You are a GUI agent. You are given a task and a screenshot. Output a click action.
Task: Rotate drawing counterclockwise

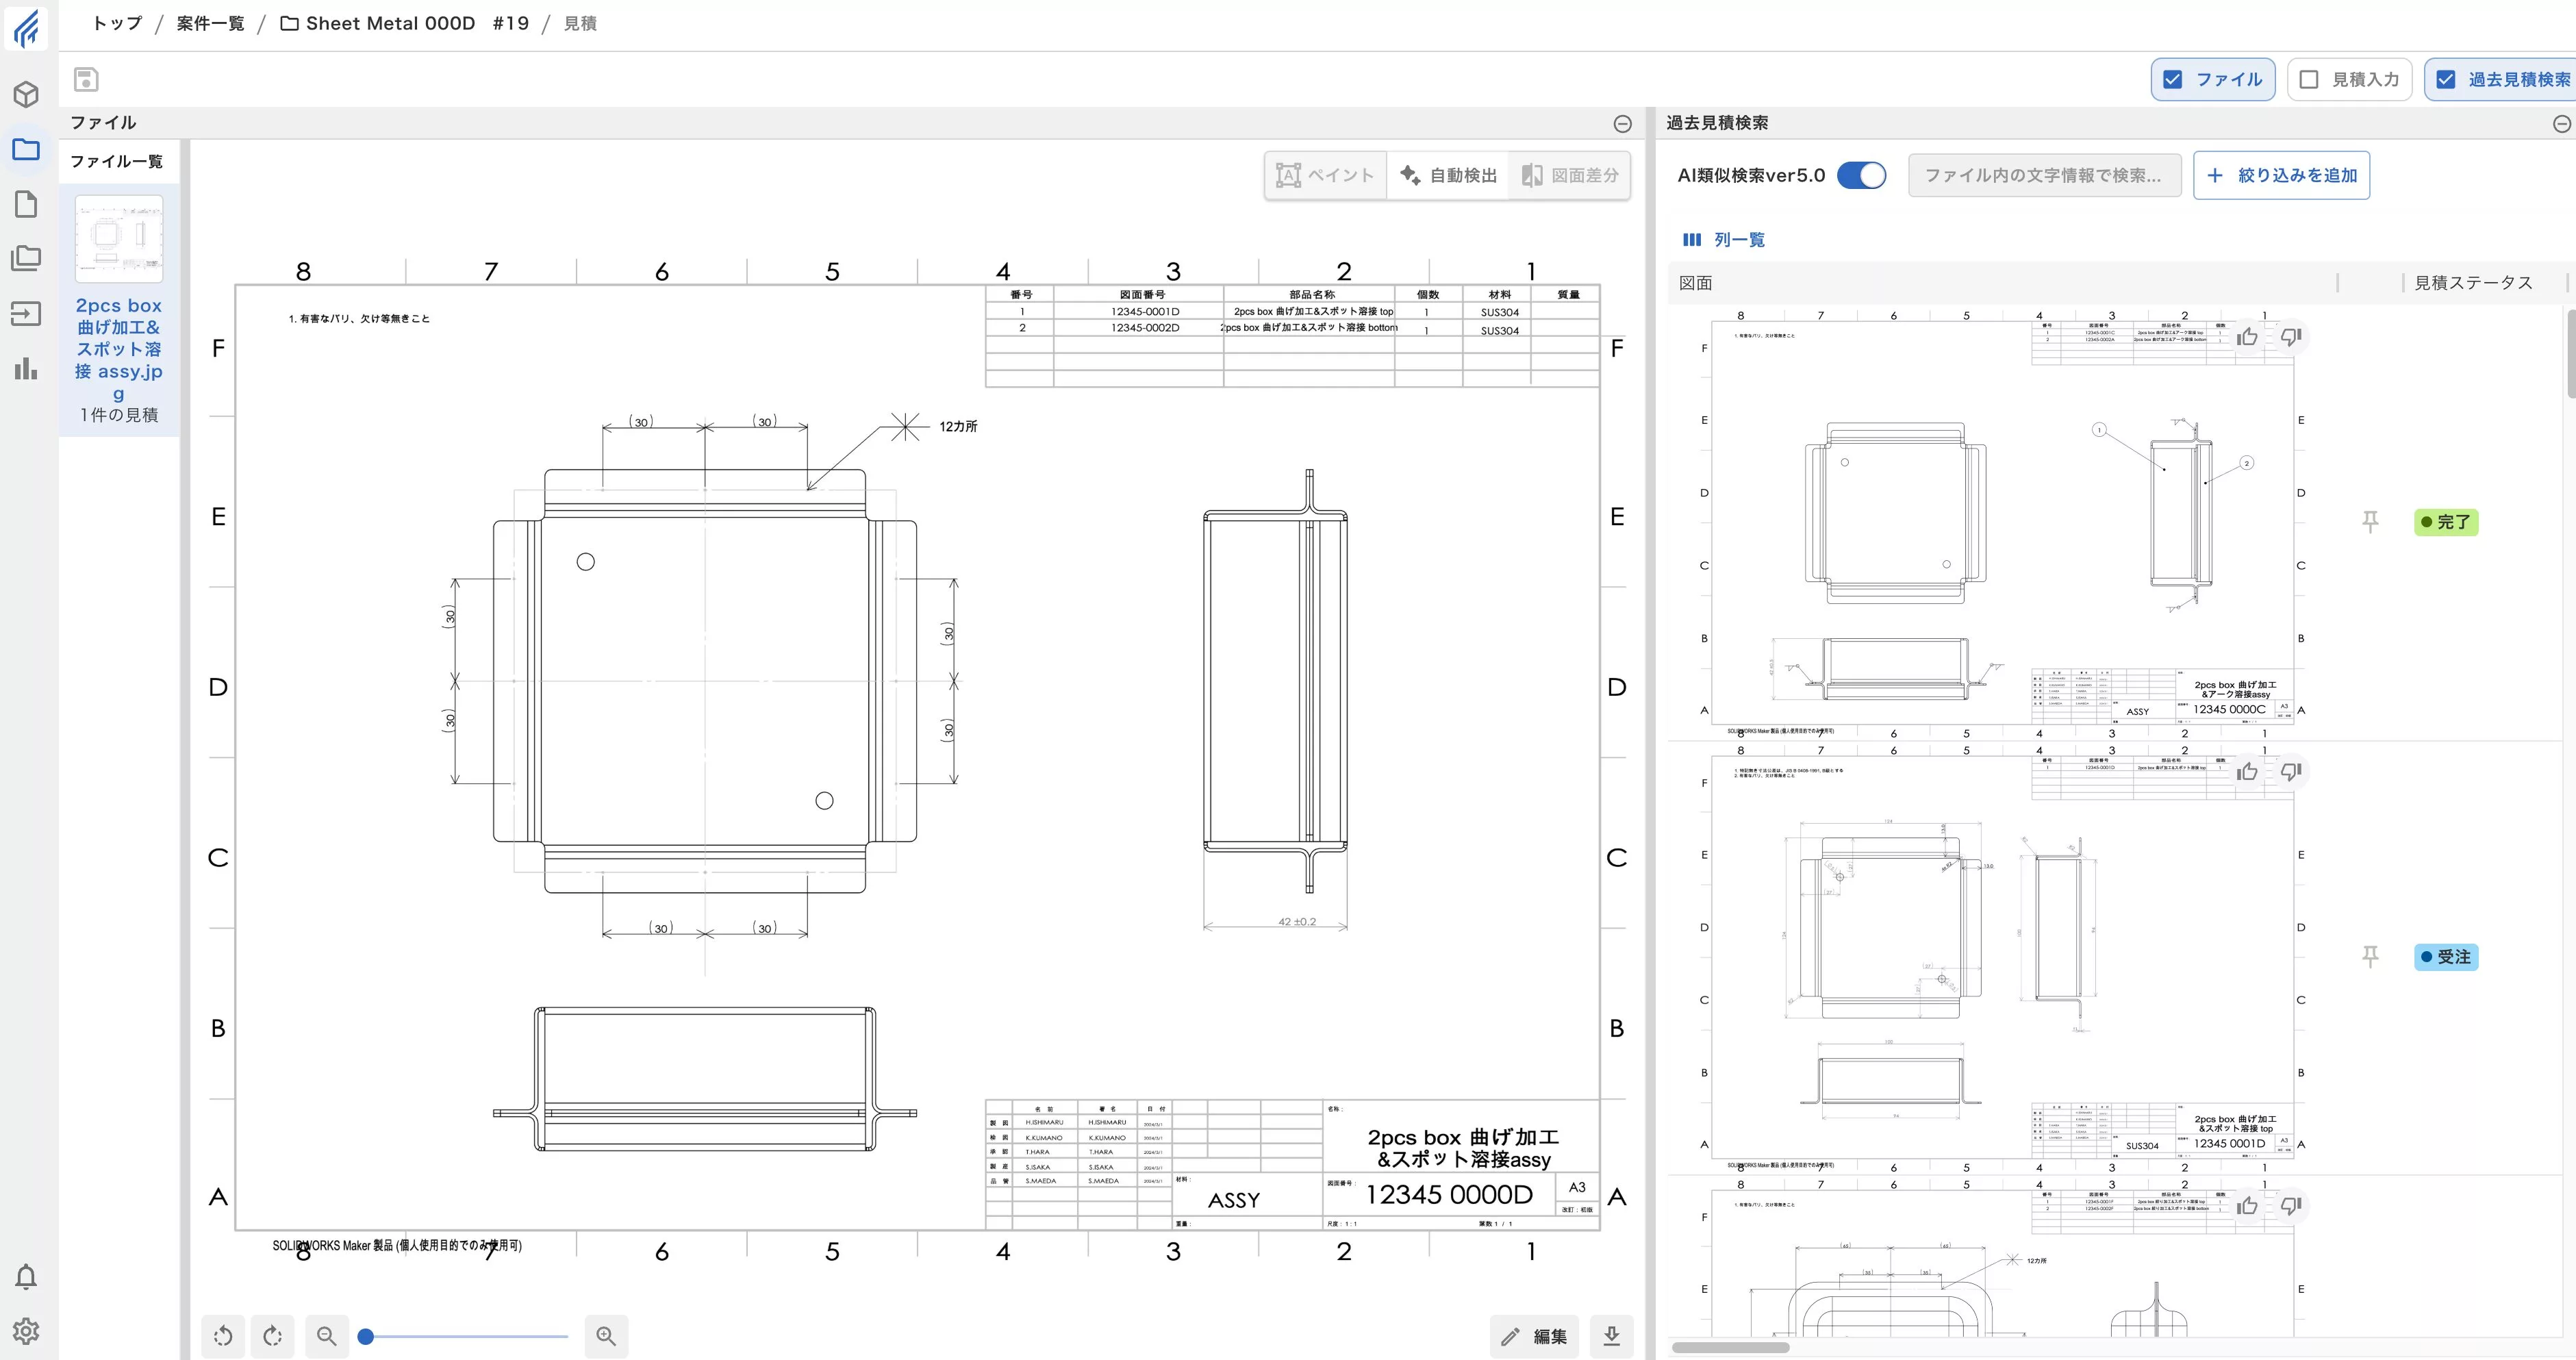[x=223, y=1336]
